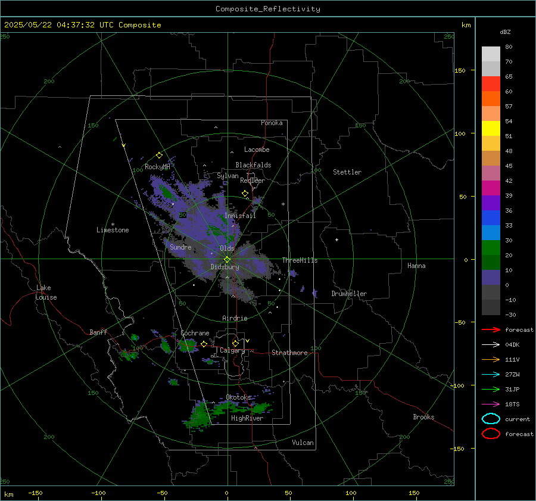Click the Limestone label
Viewport: 536px width, 501px height.
[x=113, y=230]
